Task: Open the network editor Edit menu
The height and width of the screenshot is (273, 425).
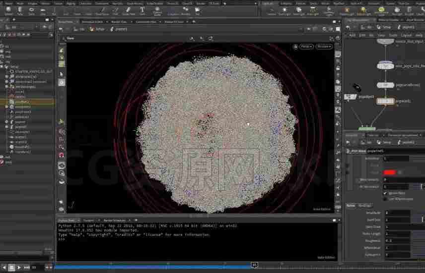Action: click(362, 35)
